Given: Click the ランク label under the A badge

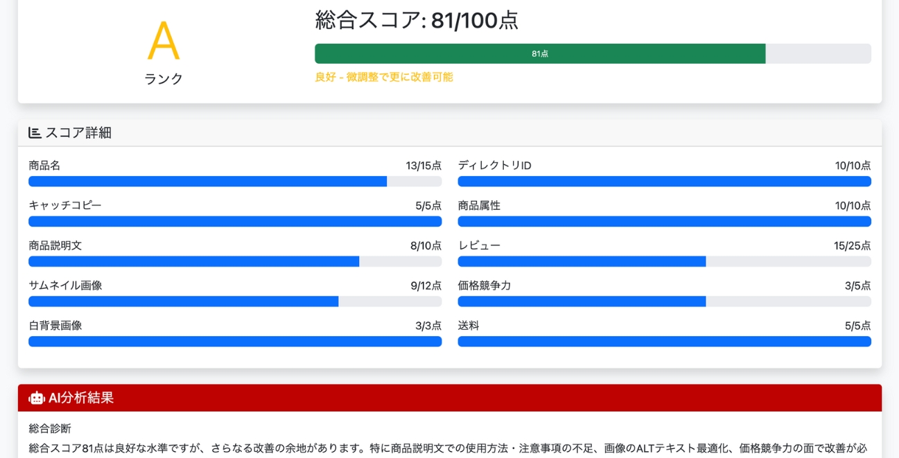Looking at the screenshot, I should [162, 80].
